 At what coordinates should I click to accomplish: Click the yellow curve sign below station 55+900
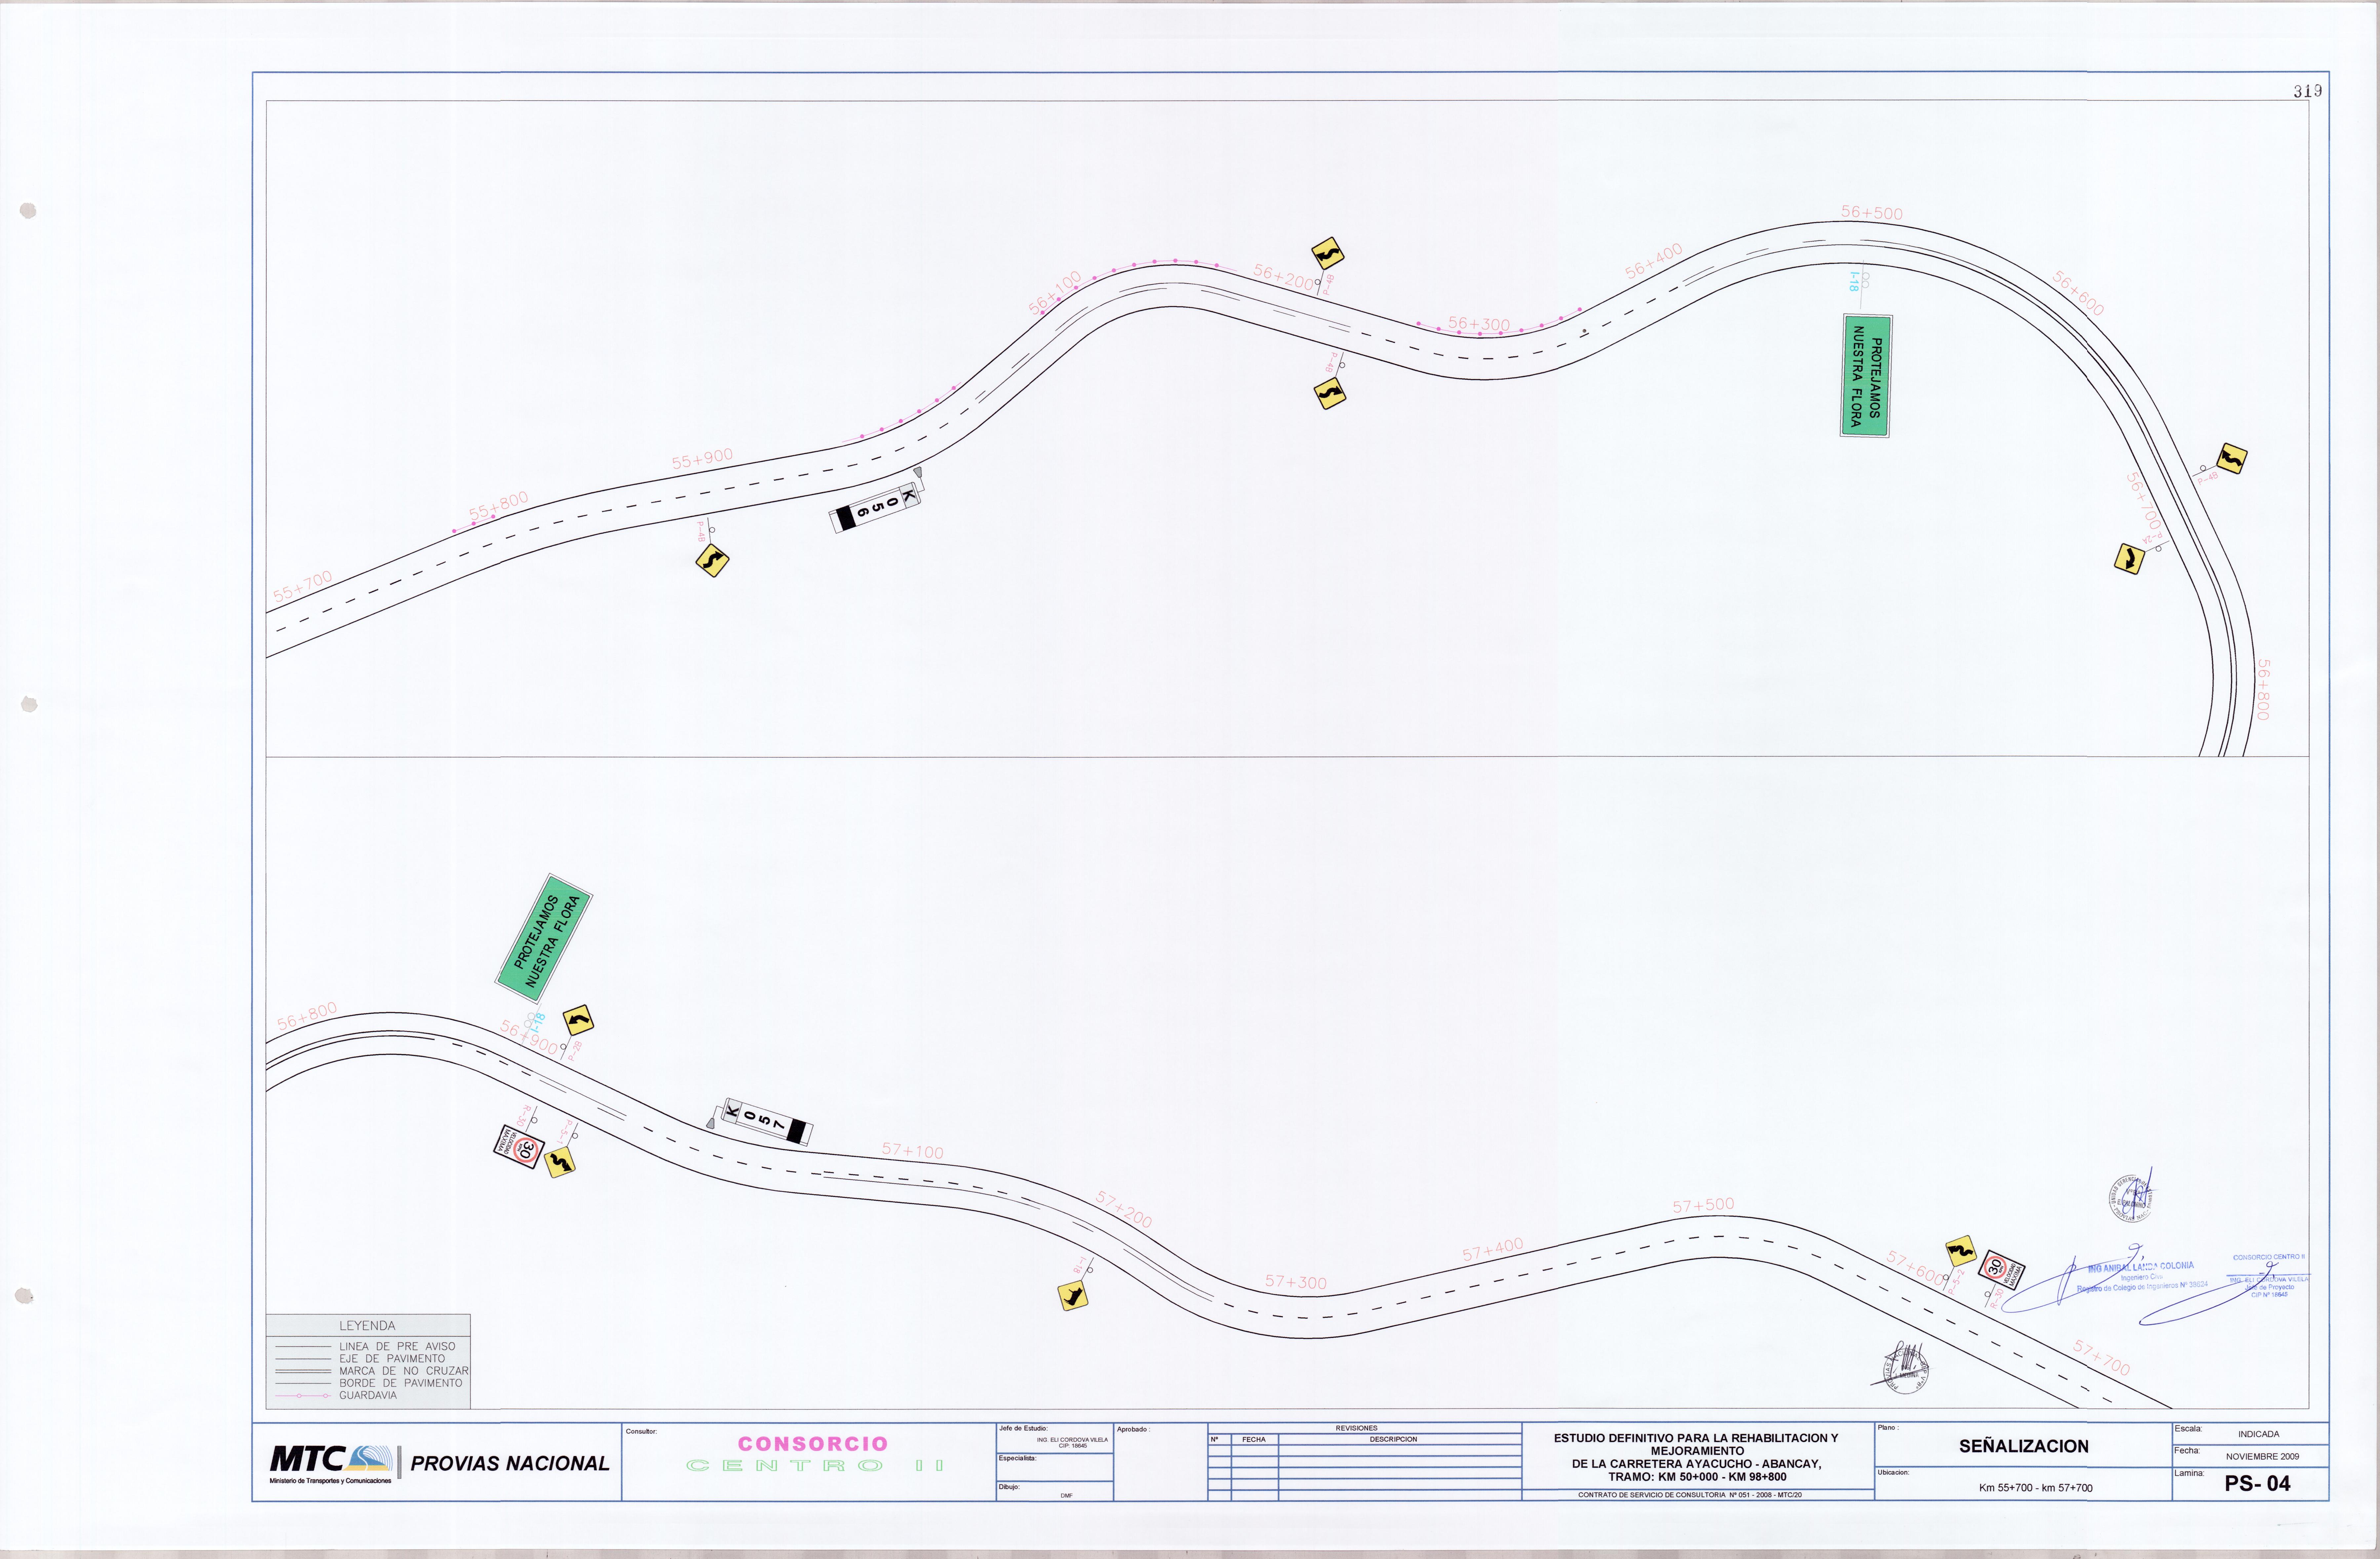(x=712, y=561)
